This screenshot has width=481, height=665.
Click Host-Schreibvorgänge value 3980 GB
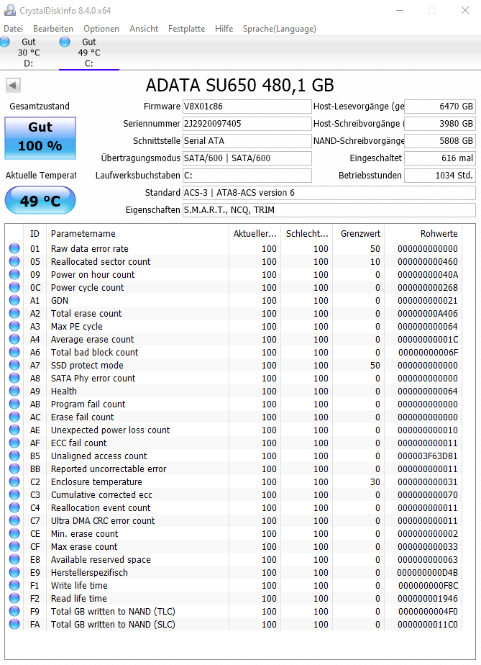click(440, 123)
